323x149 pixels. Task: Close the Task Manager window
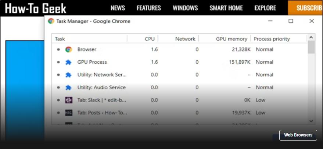(x=312, y=21)
